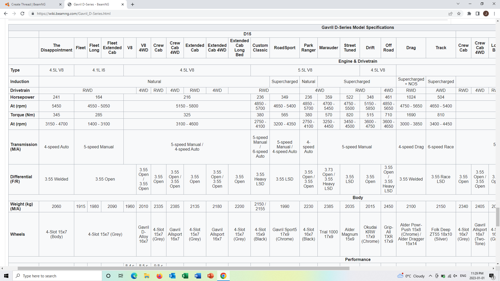Image resolution: width=500 pixels, height=281 pixels.
Task: Reload the Gavril D-Series page
Action: point(22,14)
